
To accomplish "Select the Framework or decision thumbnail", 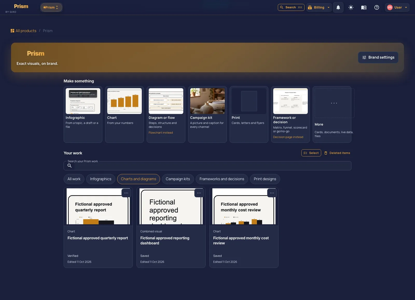I will coord(290,101).
